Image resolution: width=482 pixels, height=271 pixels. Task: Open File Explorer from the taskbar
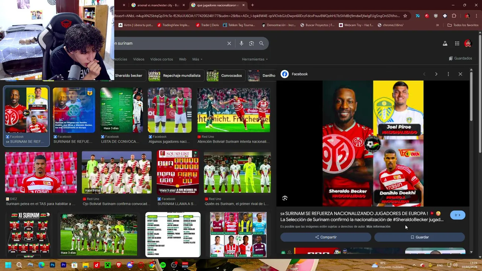point(85,265)
